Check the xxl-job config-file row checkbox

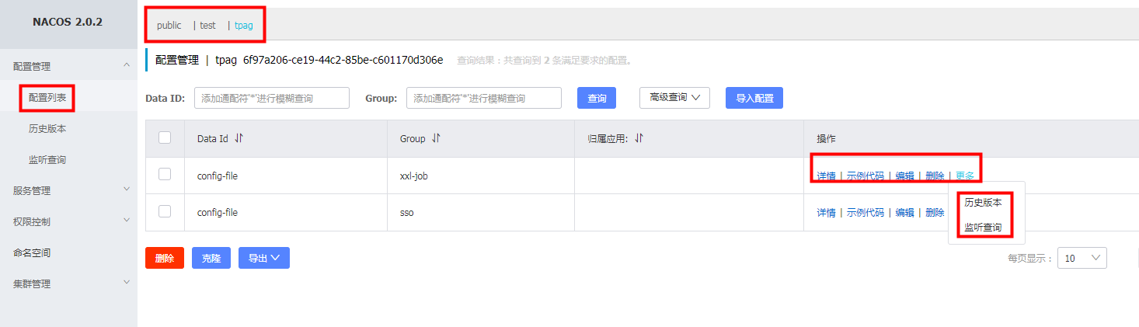click(165, 174)
